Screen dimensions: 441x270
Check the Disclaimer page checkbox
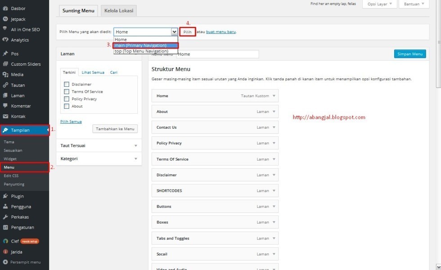(x=67, y=84)
